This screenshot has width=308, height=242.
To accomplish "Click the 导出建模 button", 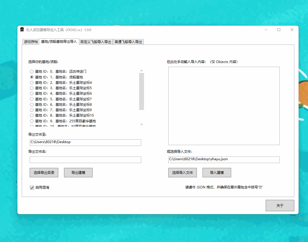I will pyautogui.click(x=78, y=173).
